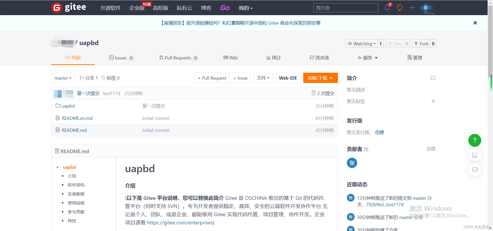The height and width of the screenshot is (231, 493).
Task: Click 高校版 in top navigation
Action: (161, 8)
